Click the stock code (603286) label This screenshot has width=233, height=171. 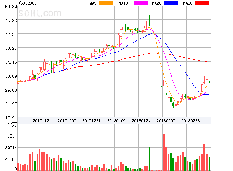click(x=28, y=3)
